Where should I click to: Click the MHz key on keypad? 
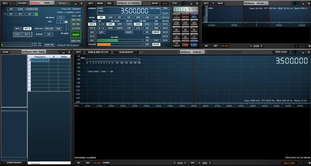click(x=194, y=16)
